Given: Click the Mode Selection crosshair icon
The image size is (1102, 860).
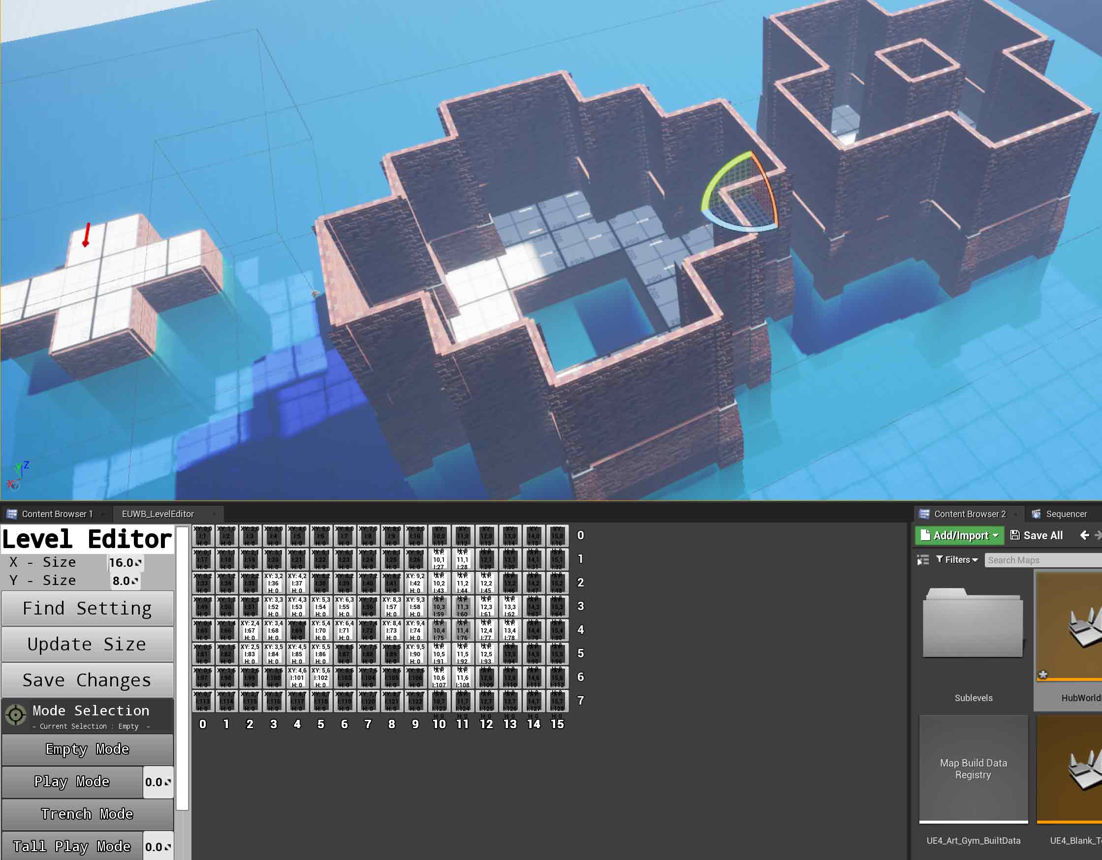Looking at the screenshot, I should pos(16,715).
